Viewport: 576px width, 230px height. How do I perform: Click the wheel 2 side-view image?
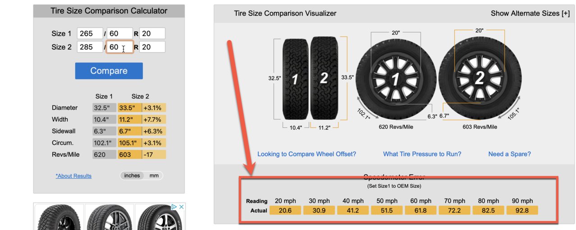pyautogui.click(x=479, y=79)
